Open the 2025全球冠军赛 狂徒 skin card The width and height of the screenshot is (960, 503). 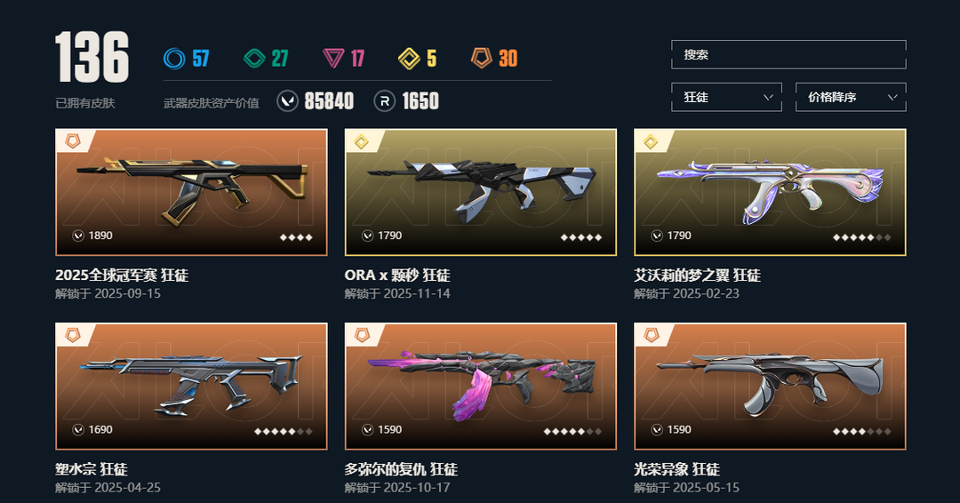click(192, 192)
